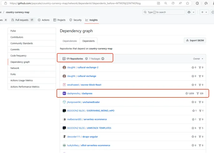
Task: Click the JAMSTACK-TEMPLATES star icon
Action: [193, 128]
